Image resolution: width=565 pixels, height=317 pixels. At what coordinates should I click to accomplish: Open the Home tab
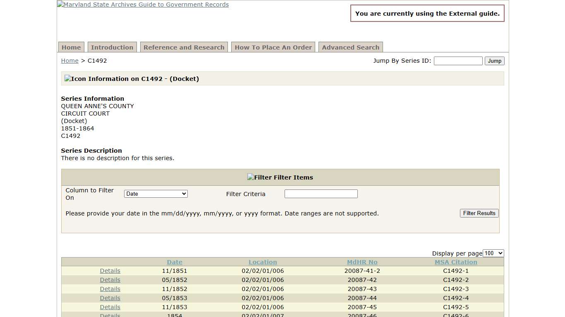71,47
